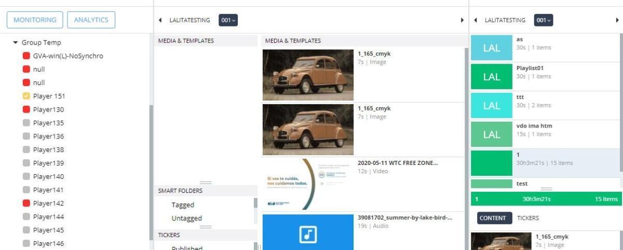Open the first 1_165_cmyk car thumbnail
Viewport: 623px width, 250px height.
pyautogui.click(x=308, y=75)
